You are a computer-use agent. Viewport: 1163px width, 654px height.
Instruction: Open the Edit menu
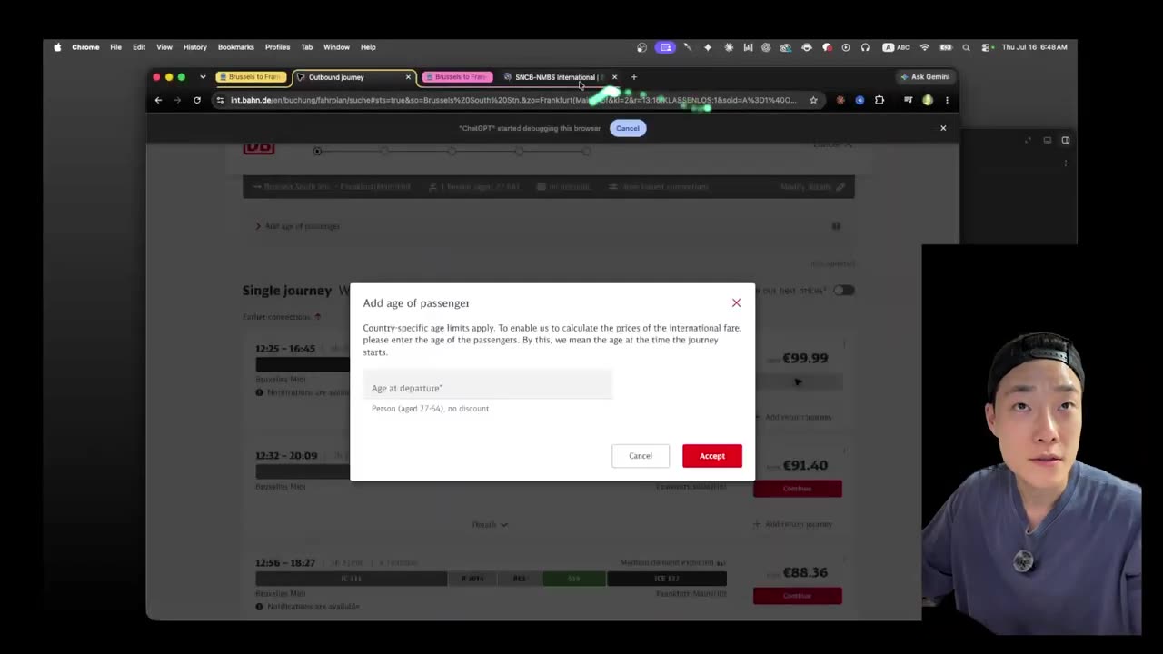[139, 47]
